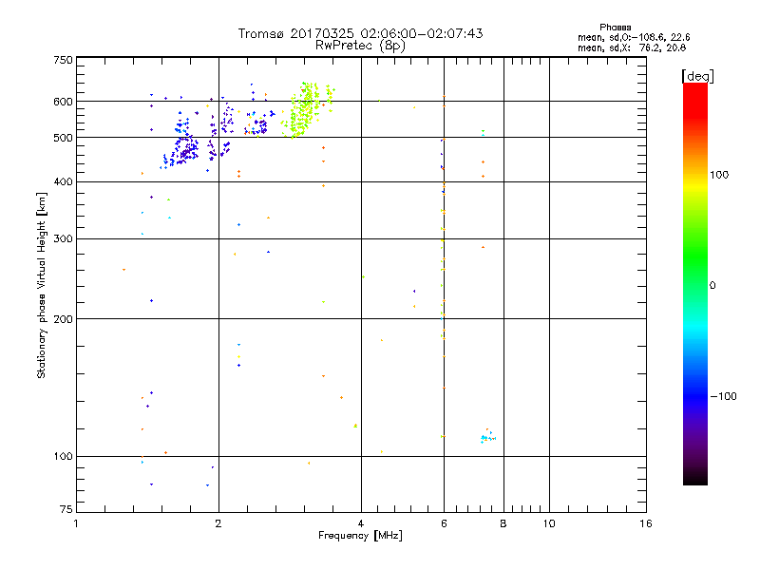The image size is (760, 570).
Task: Click the yellow-green echo cluster near 3 MHz
Action: [x=306, y=110]
